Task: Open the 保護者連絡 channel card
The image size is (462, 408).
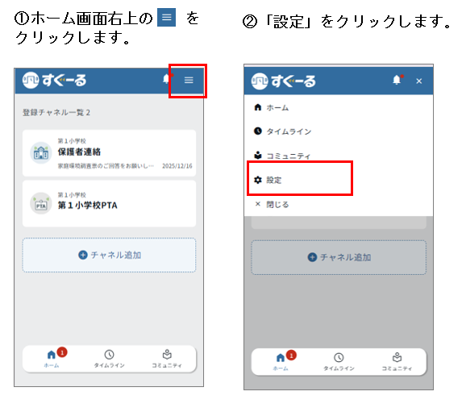Action: pos(110,153)
